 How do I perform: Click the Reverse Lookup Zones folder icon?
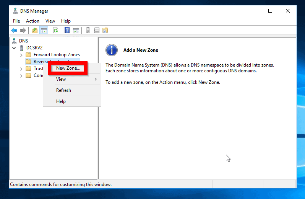tap(28, 62)
